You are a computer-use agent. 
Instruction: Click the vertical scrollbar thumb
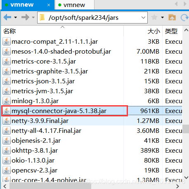(186, 129)
